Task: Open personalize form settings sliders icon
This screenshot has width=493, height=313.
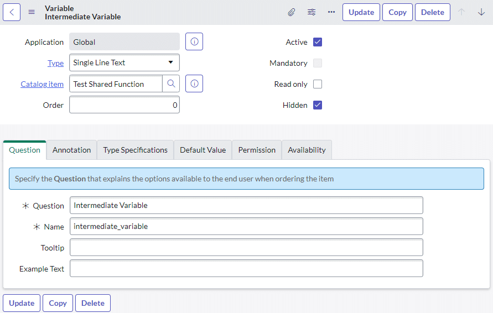Action: (x=312, y=12)
